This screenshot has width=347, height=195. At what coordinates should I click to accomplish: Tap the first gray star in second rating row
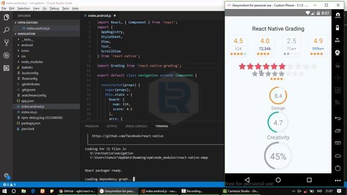coord(255,74)
